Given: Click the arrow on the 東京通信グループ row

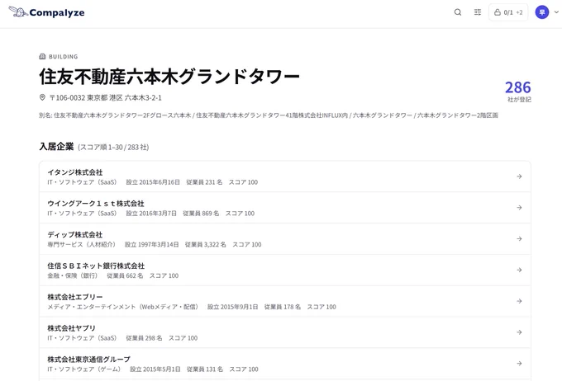Looking at the screenshot, I should click(x=519, y=363).
